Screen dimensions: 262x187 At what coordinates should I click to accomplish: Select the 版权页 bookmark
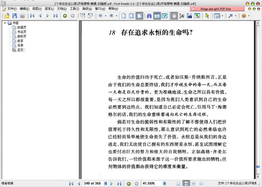point(22,36)
